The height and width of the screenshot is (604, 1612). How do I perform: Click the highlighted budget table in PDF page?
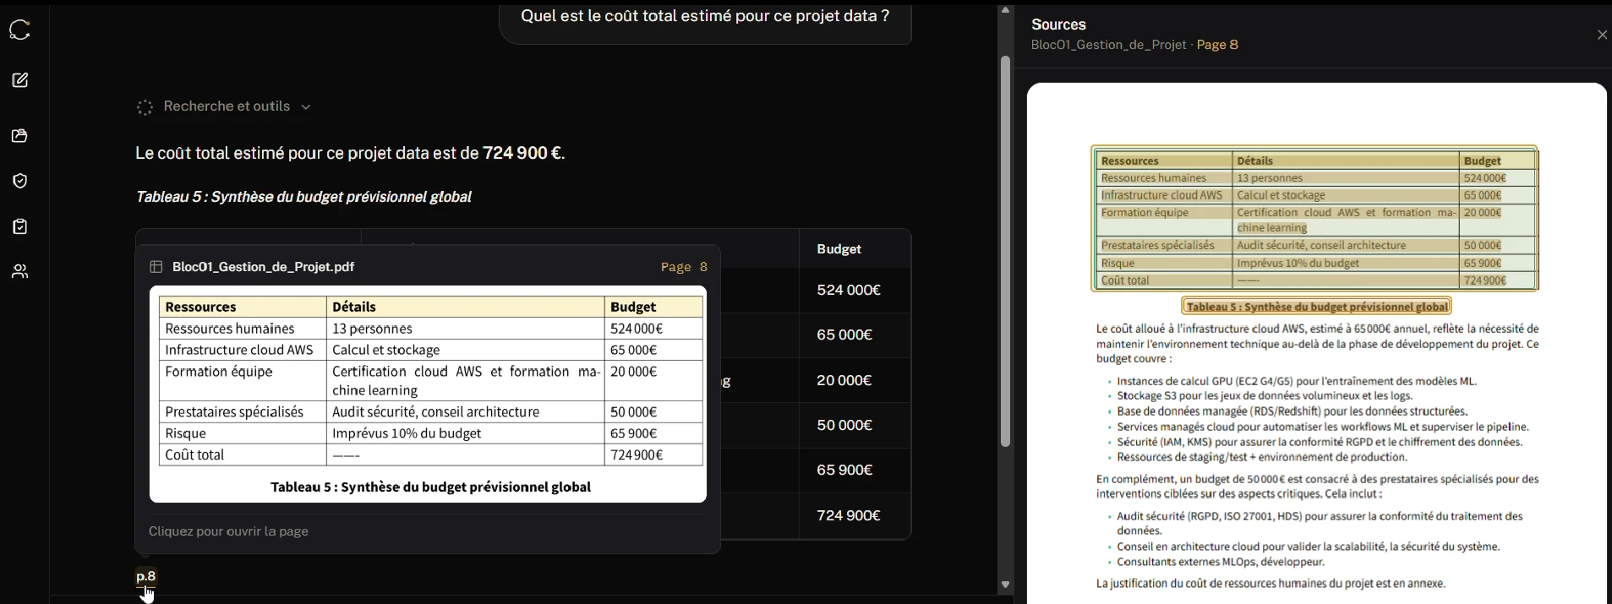click(1315, 218)
